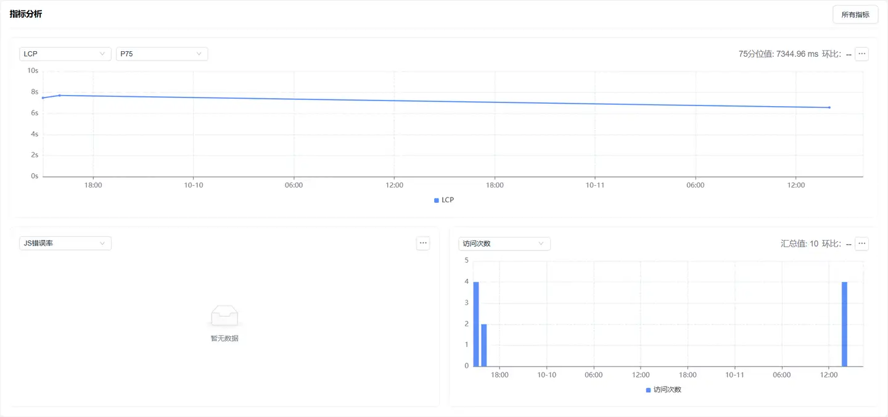Click the 所有指标 button
Image resolution: width=888 pixels, height=417 pixels.
click(855, 15)
